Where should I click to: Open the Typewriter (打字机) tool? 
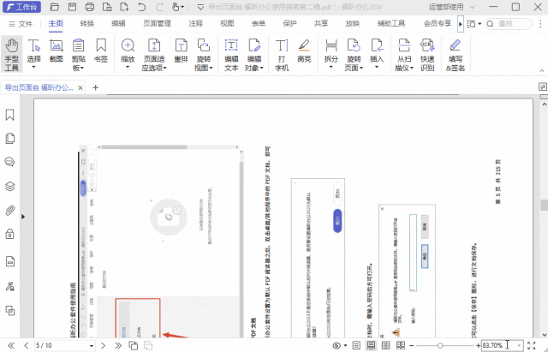point(282,53)
